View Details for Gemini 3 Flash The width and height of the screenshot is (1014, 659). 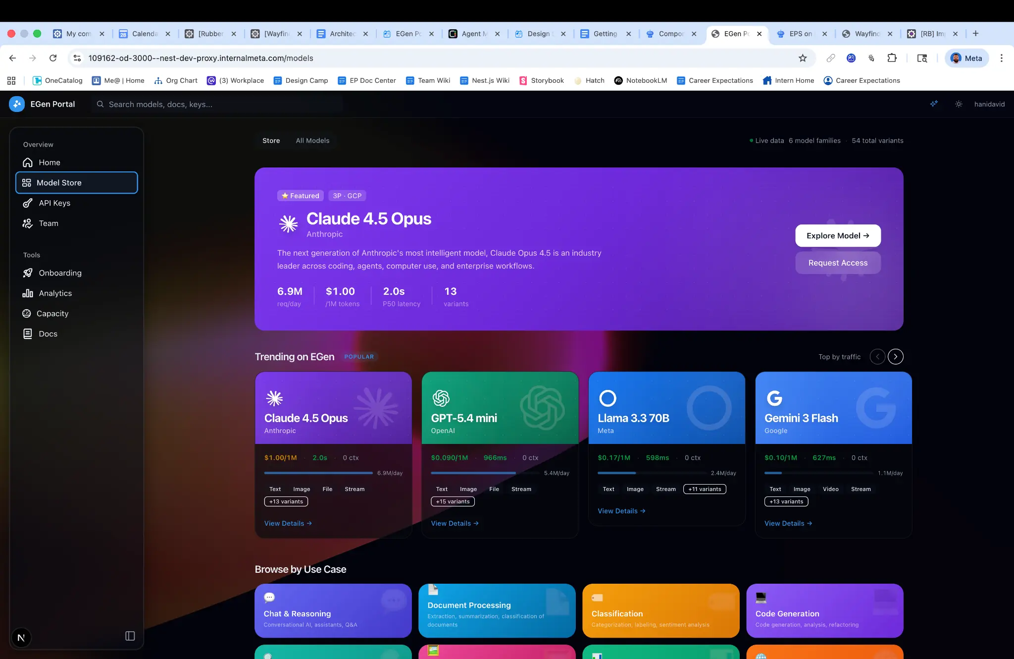point(788,523)
